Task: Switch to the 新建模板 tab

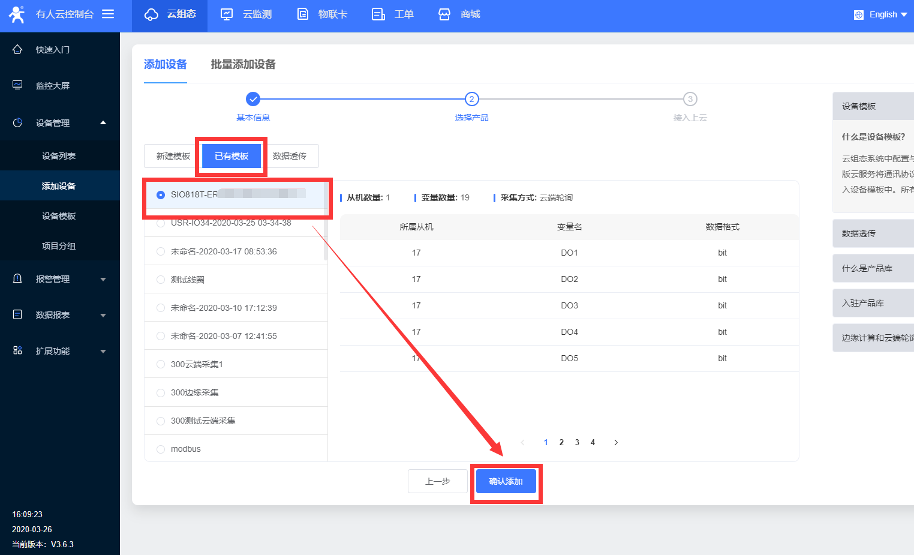Action: coord(173,156)
